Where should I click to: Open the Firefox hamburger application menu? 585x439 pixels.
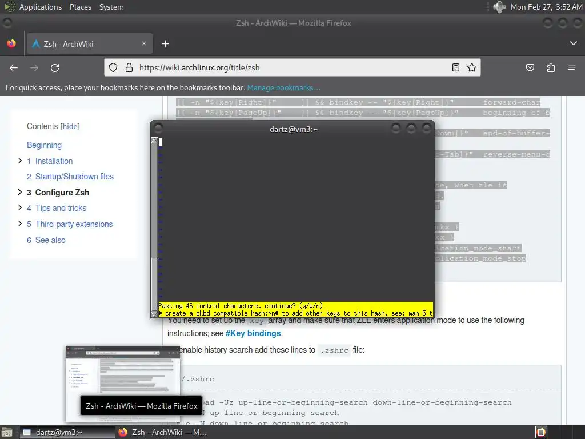[x=571, y=67]
